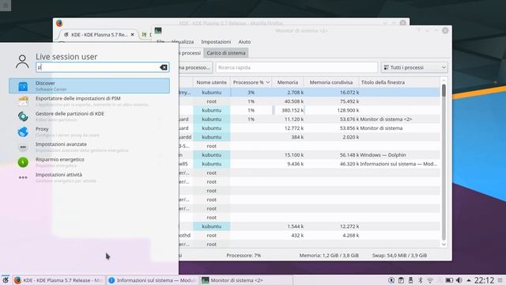506x285 pixels.
Task: Open the battery tray icon
Action: (449, 280)
